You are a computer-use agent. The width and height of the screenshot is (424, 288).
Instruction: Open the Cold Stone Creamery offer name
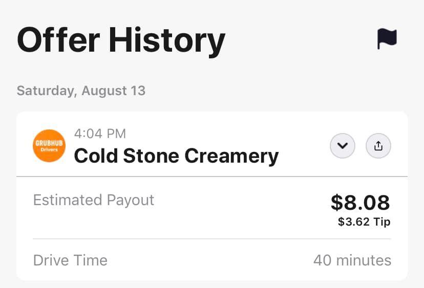click(176, 156)
